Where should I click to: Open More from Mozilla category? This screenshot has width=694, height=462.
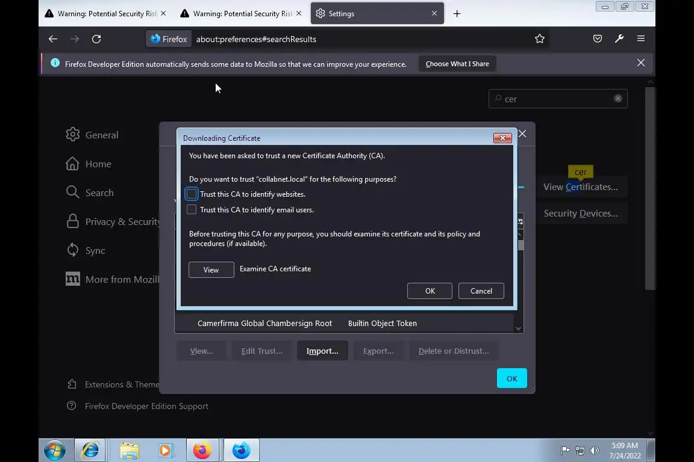click(112, 279)
